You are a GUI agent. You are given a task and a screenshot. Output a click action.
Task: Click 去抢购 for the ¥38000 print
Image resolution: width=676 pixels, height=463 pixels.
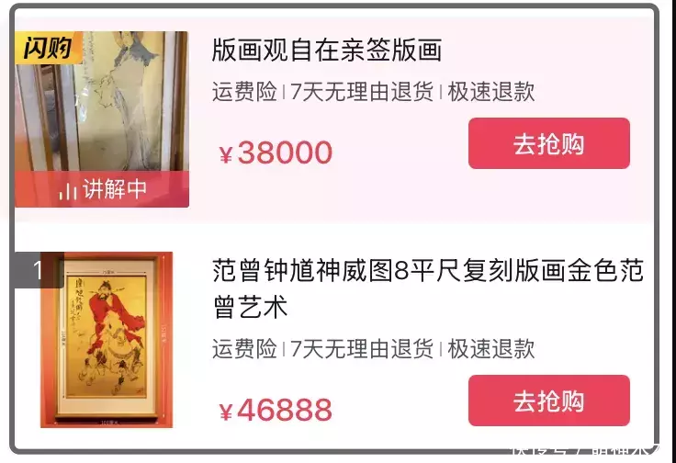click(549, 143)
